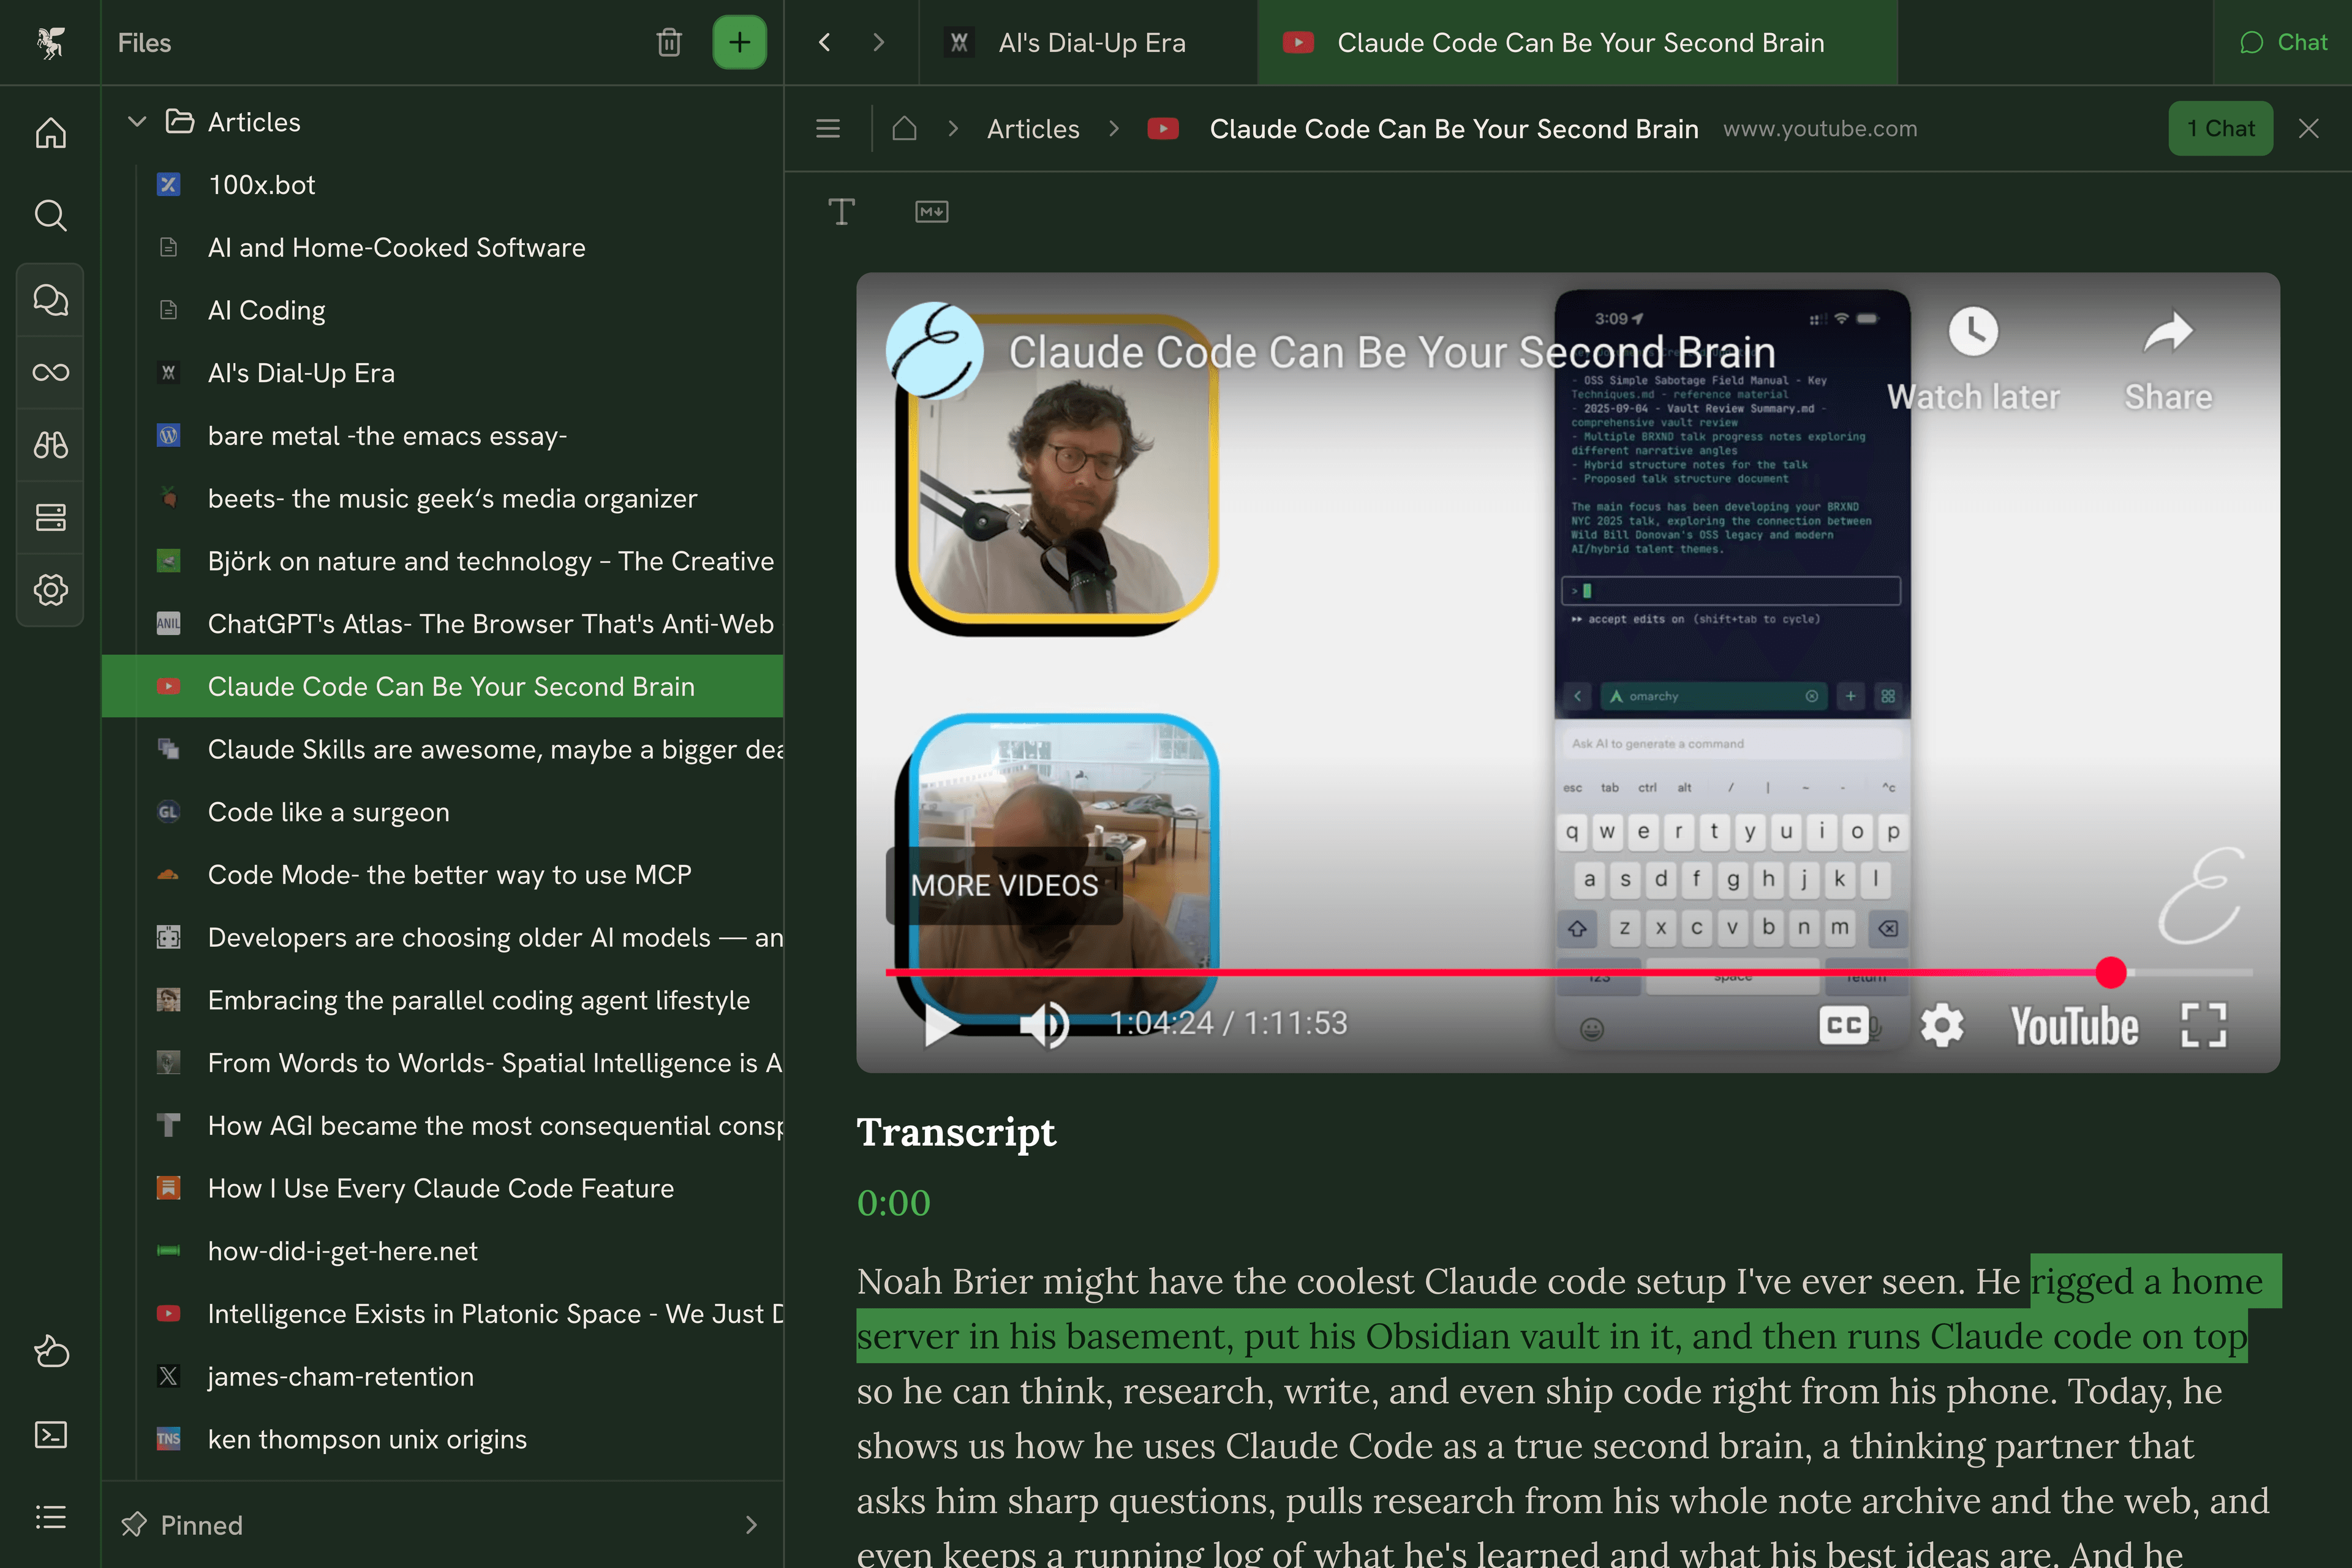Expand the Pinned section
Viewport: 2352px width, 1568px height.
click(x=751, y=1525)
